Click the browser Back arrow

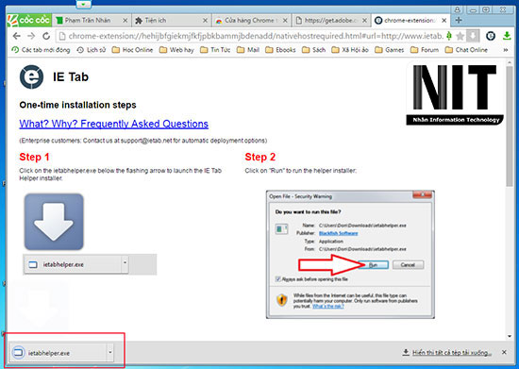tap(17, 36)
